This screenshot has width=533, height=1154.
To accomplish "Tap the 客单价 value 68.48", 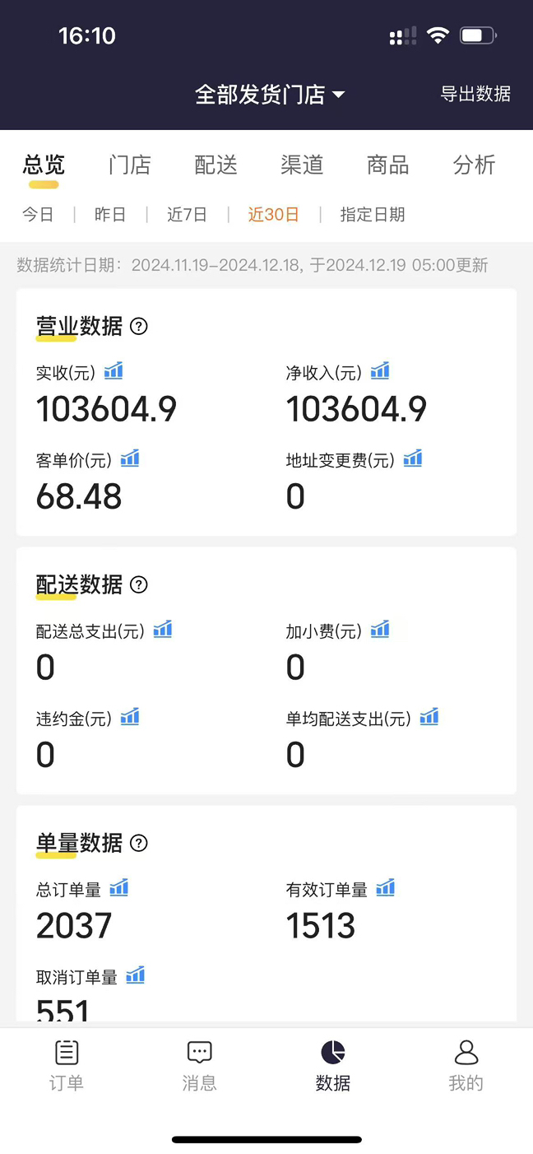I will click(79, 496).
